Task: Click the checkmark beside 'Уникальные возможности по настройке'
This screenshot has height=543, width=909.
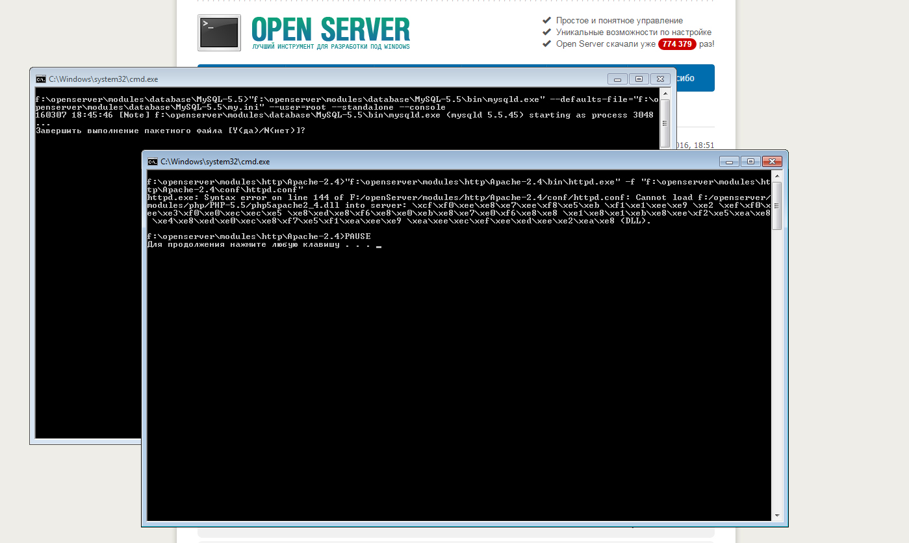Action: tap(547, 32)
